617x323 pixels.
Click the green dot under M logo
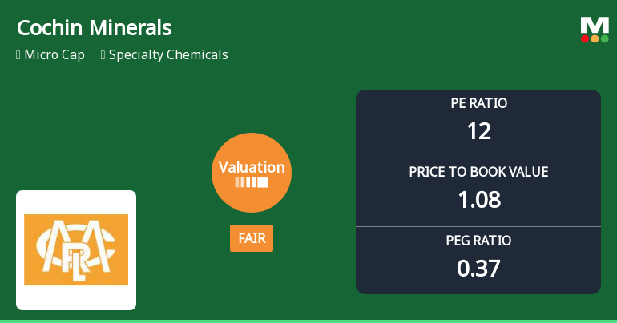click(x=604, y=38)
